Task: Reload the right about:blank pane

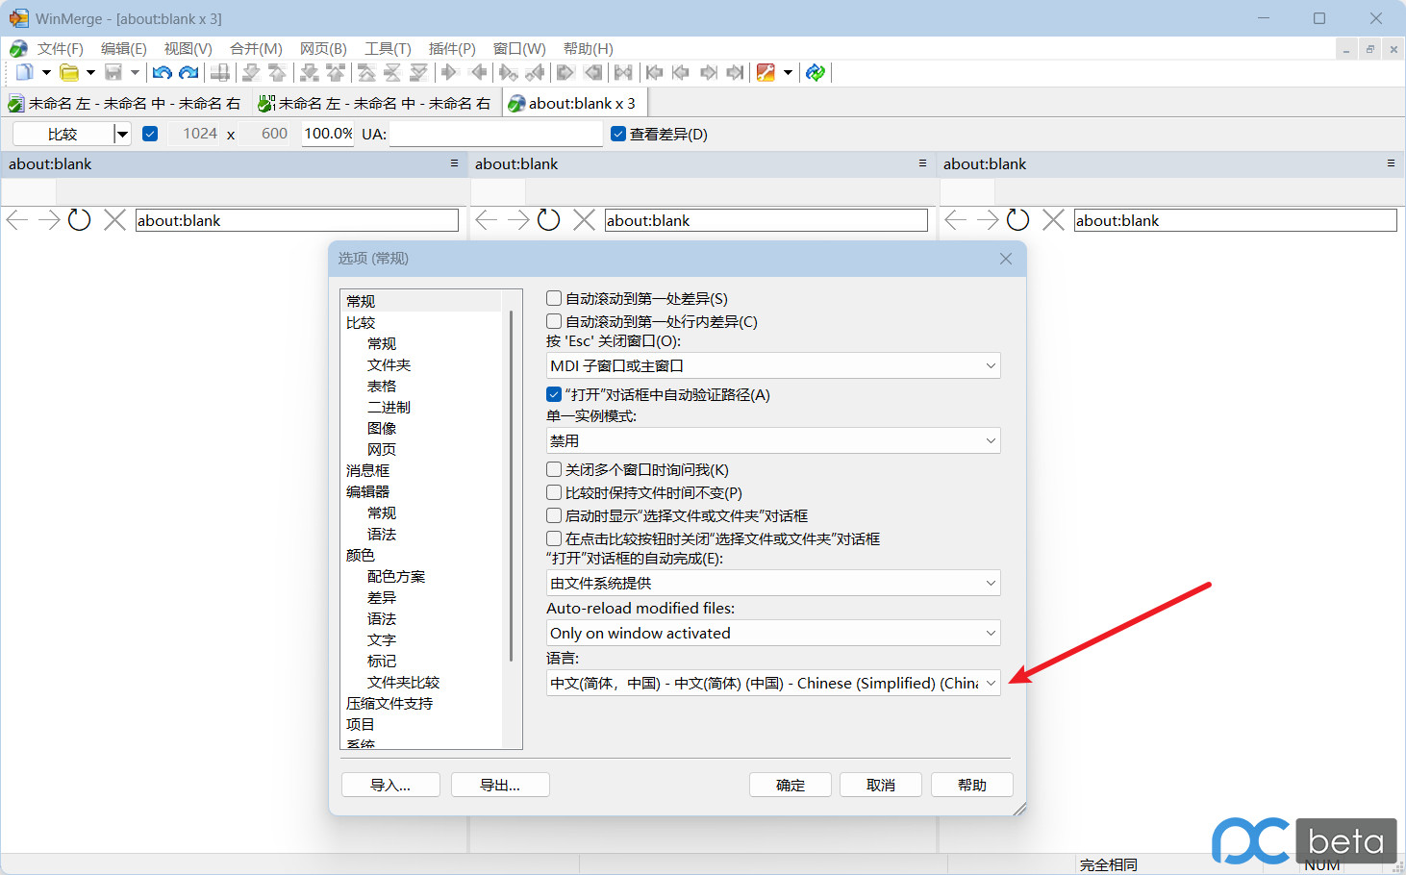Action: [1018, 220]
